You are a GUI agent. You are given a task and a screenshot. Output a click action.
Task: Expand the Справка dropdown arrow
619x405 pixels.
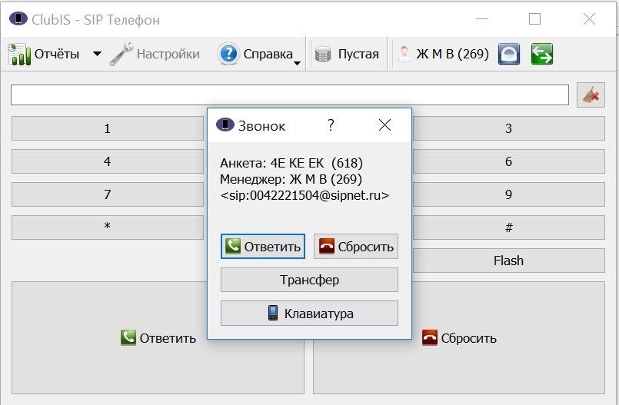pyautogui.click(x=298, y=63)
